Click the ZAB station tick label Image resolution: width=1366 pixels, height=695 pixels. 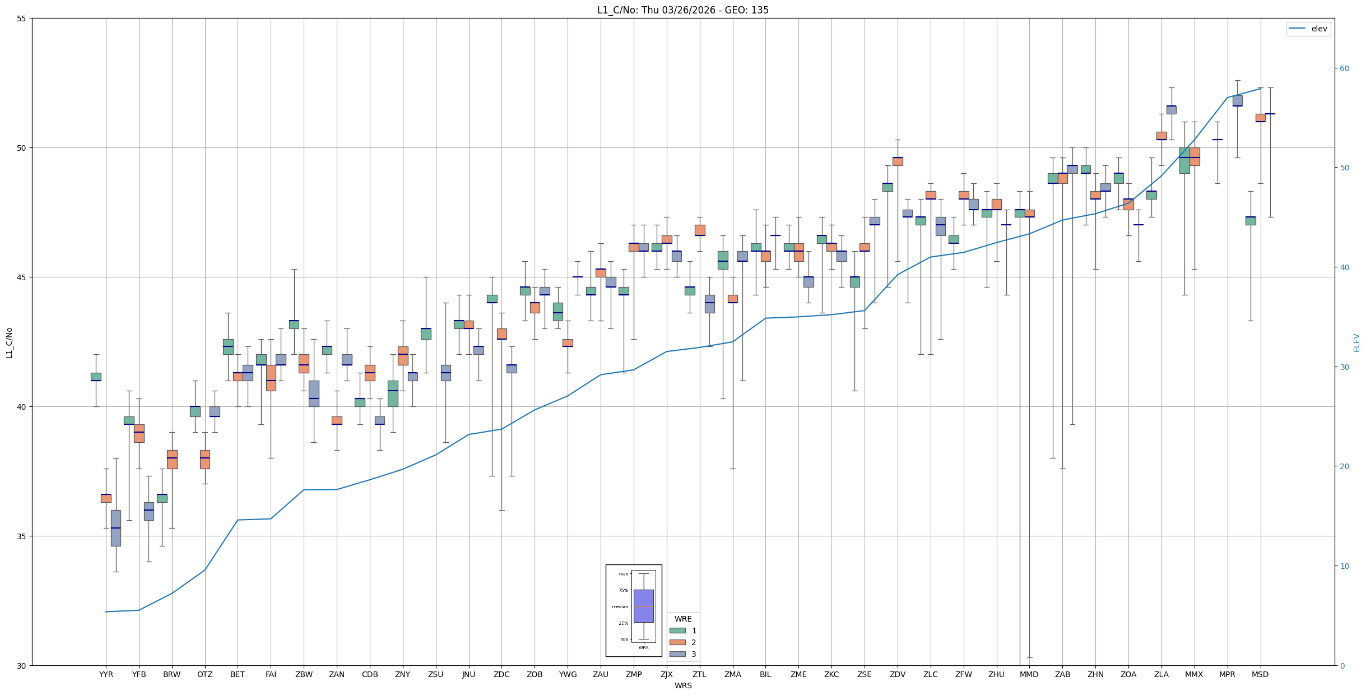pos(1062,674)
